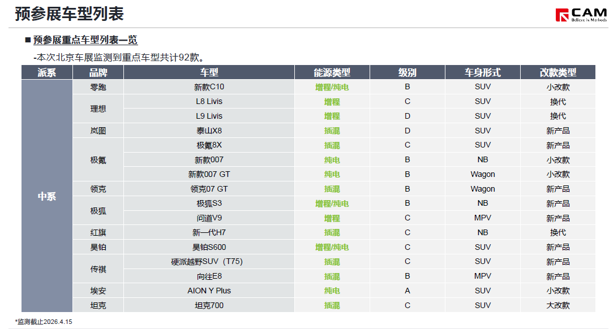
Task: Click the 领克 brand cell
Action: tap(98, 189)
